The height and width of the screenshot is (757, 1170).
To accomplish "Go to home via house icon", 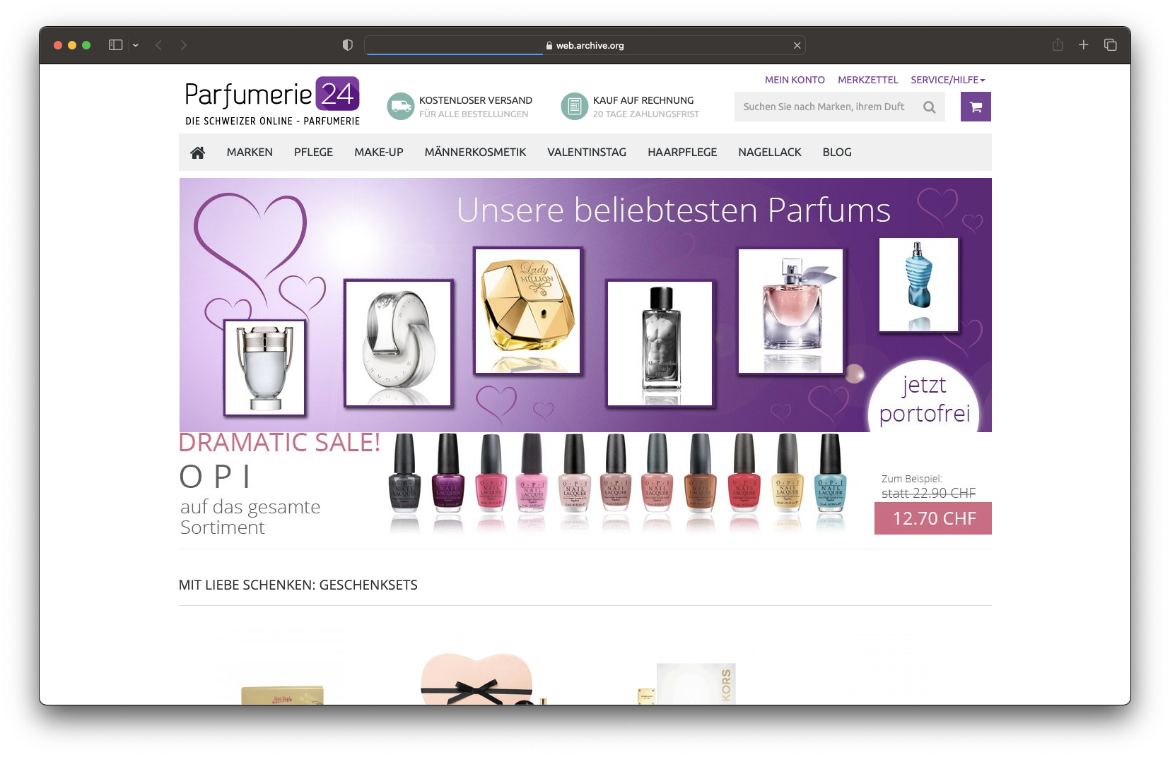I will pyautogui.click(x=198, y=153).
